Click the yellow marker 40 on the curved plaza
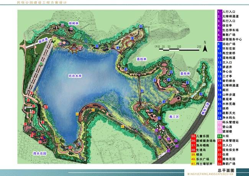The height and width of the screenshot is (176, 249). (93, 110)
